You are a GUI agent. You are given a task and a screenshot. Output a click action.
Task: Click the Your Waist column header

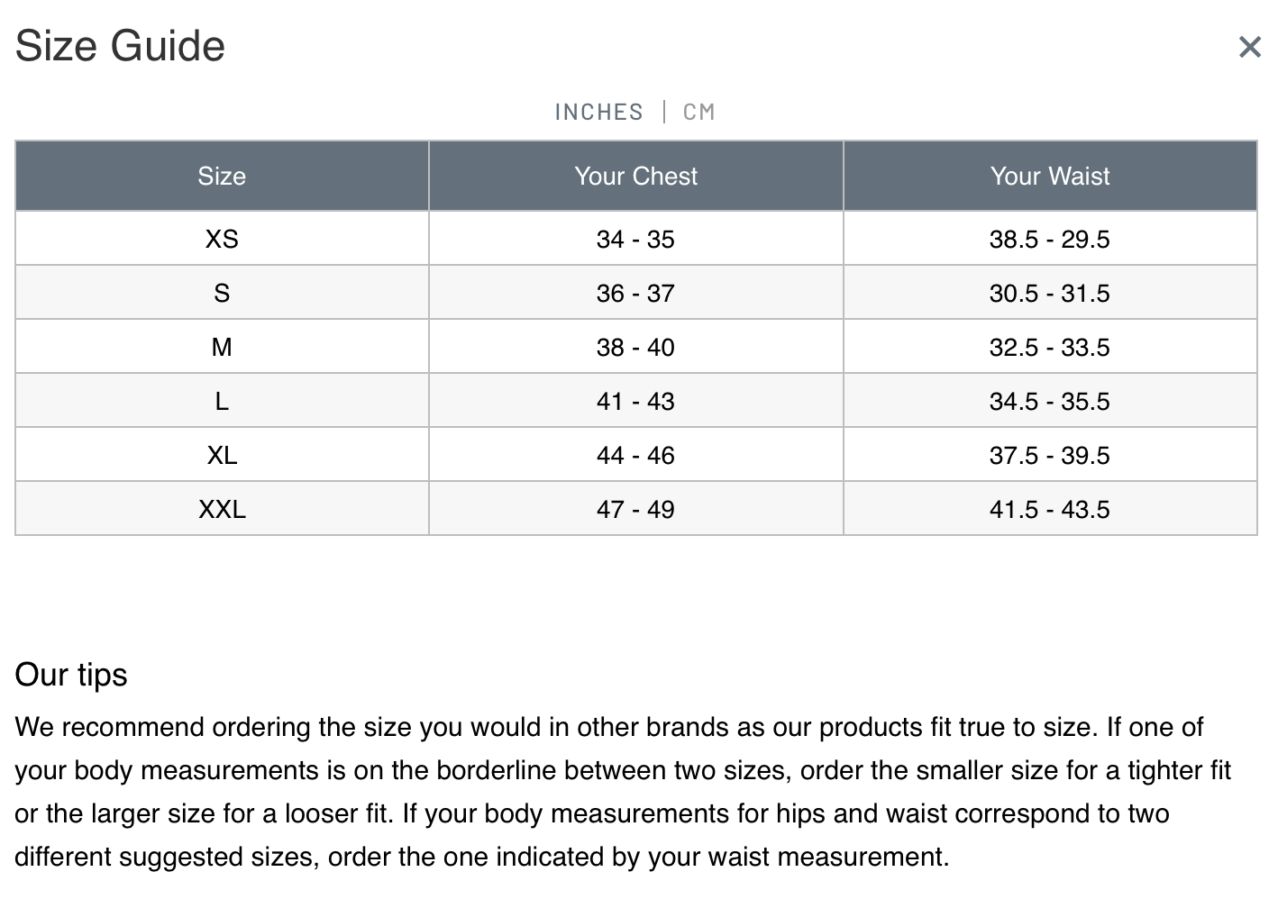(x=1050, y=176)
